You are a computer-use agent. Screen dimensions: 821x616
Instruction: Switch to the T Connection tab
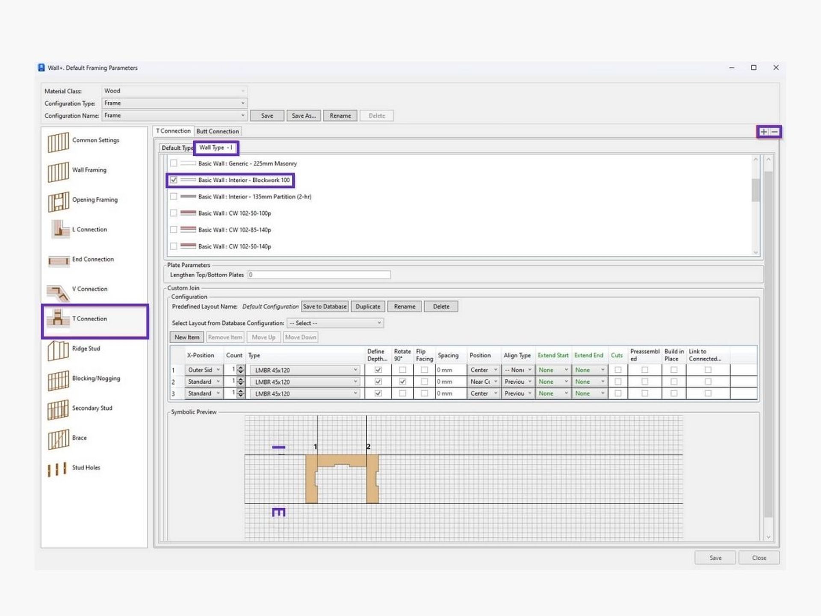173,131
